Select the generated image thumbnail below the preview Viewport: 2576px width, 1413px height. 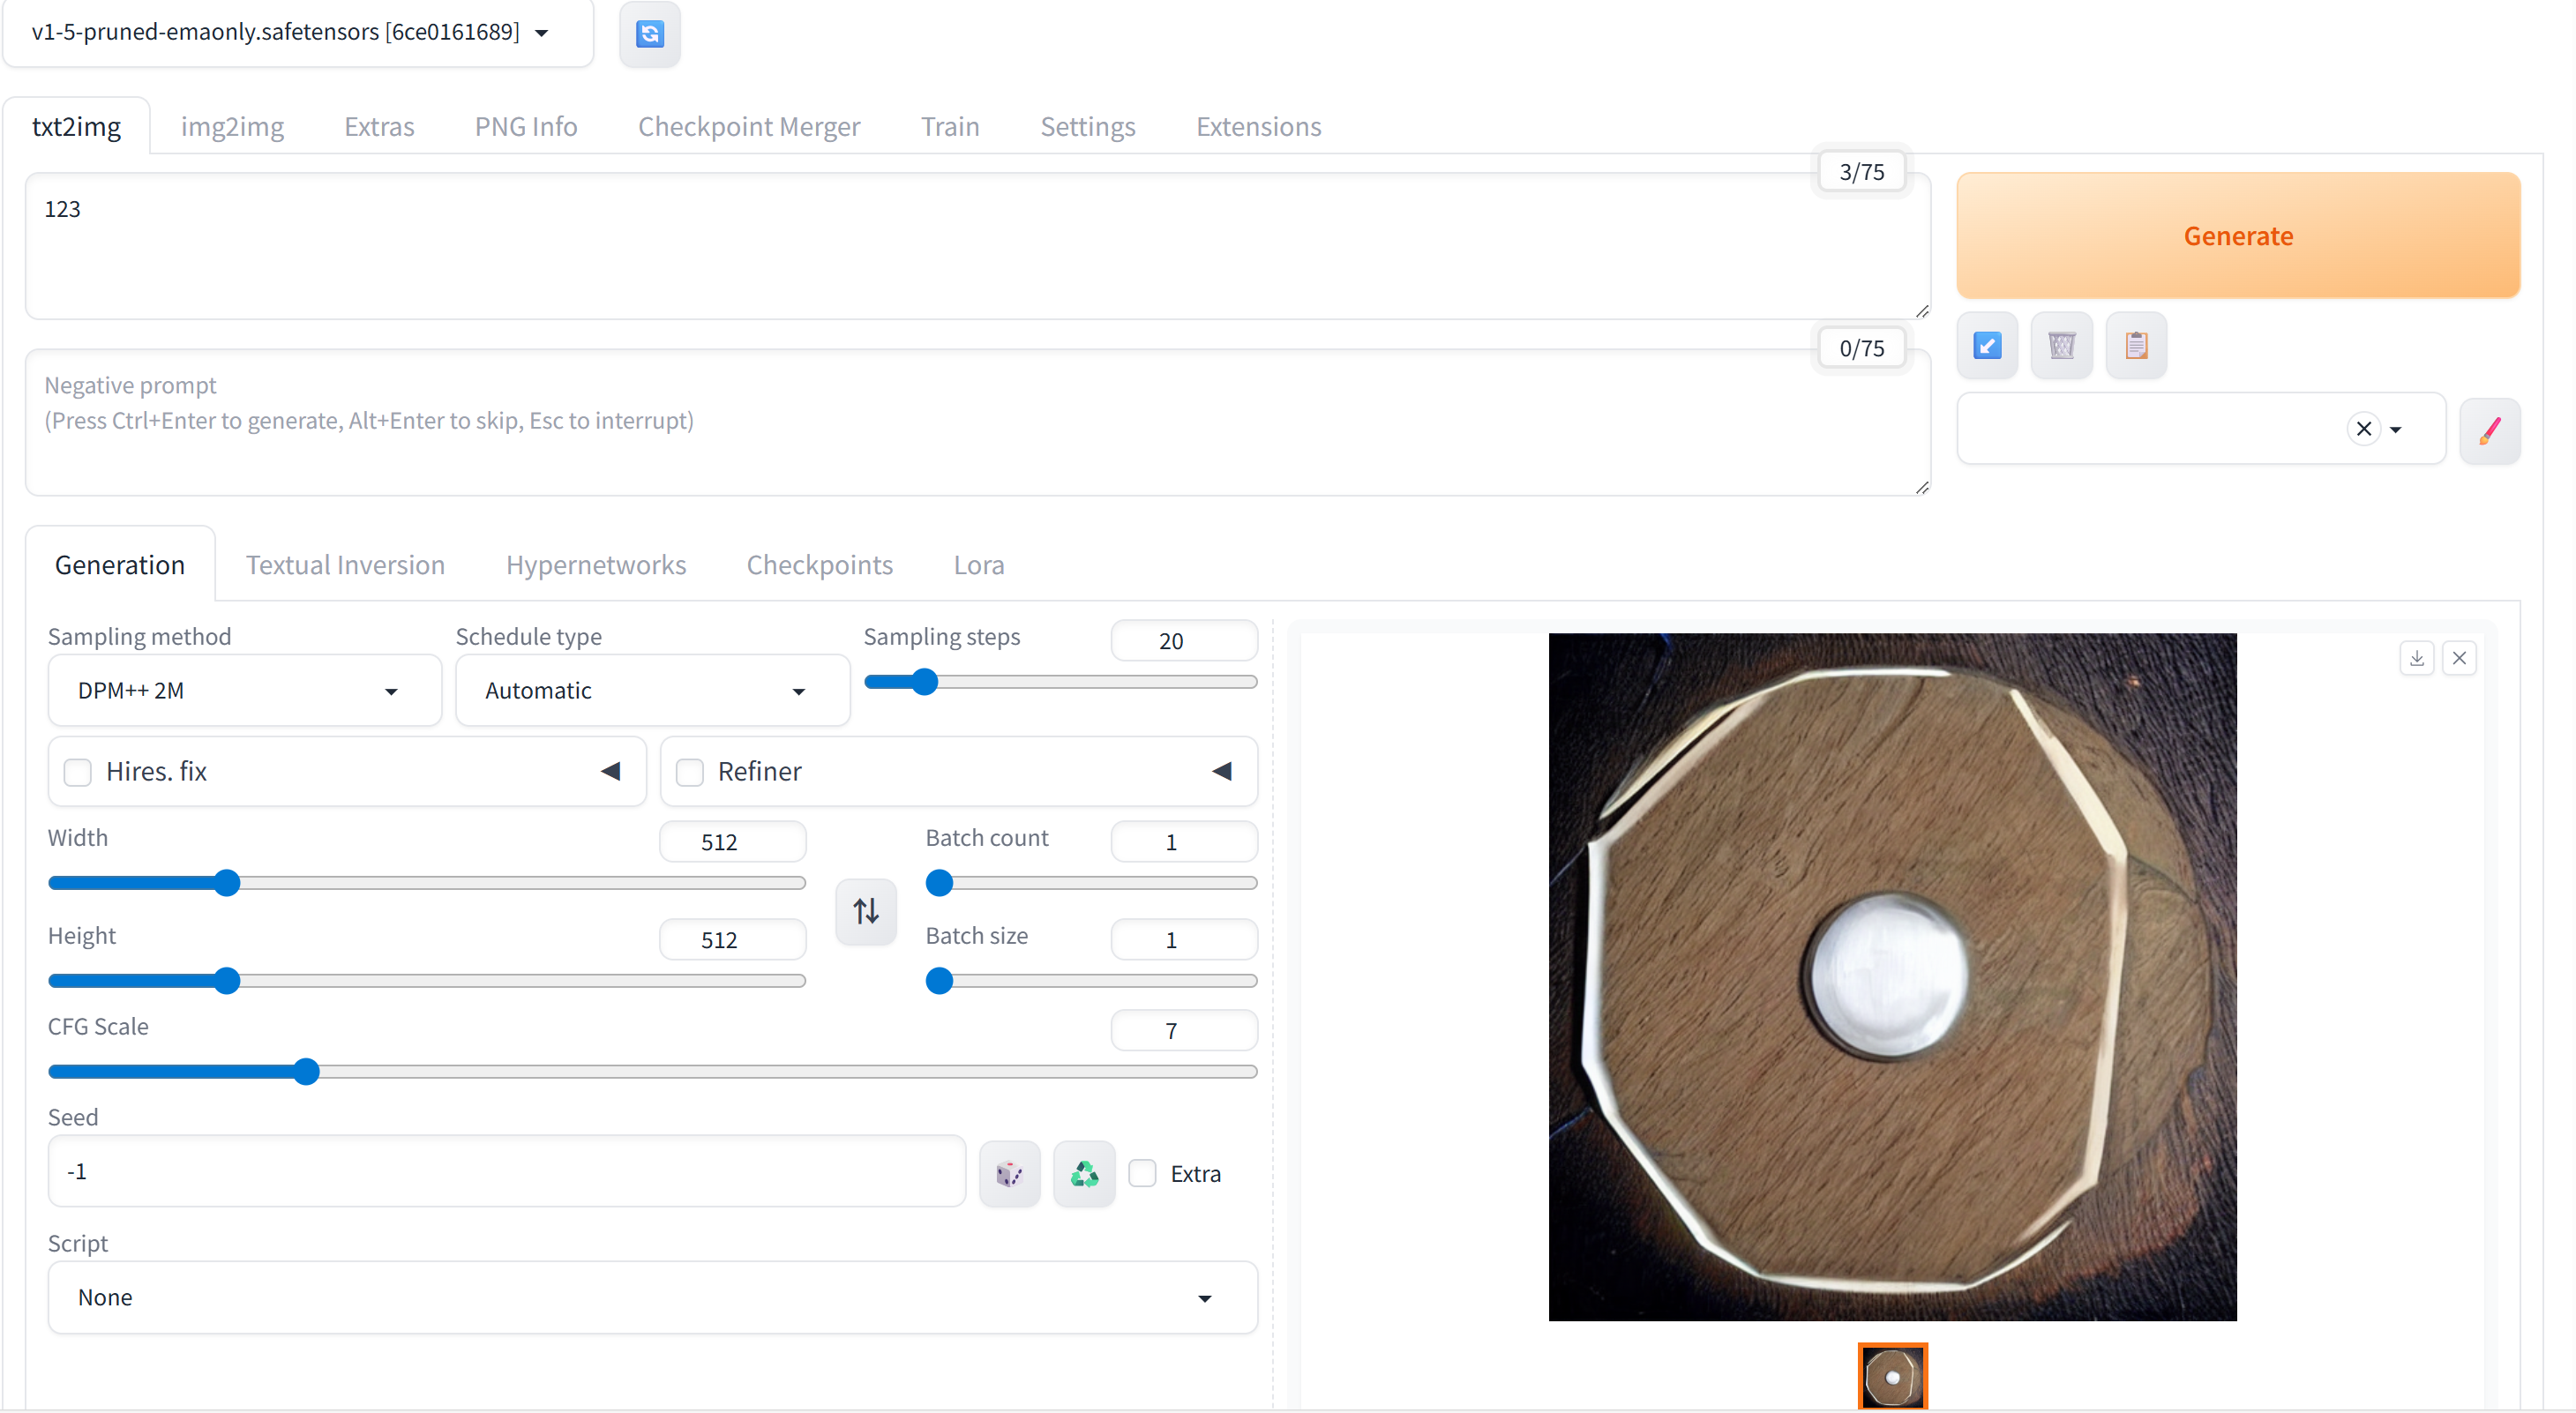[1892, 1375]
